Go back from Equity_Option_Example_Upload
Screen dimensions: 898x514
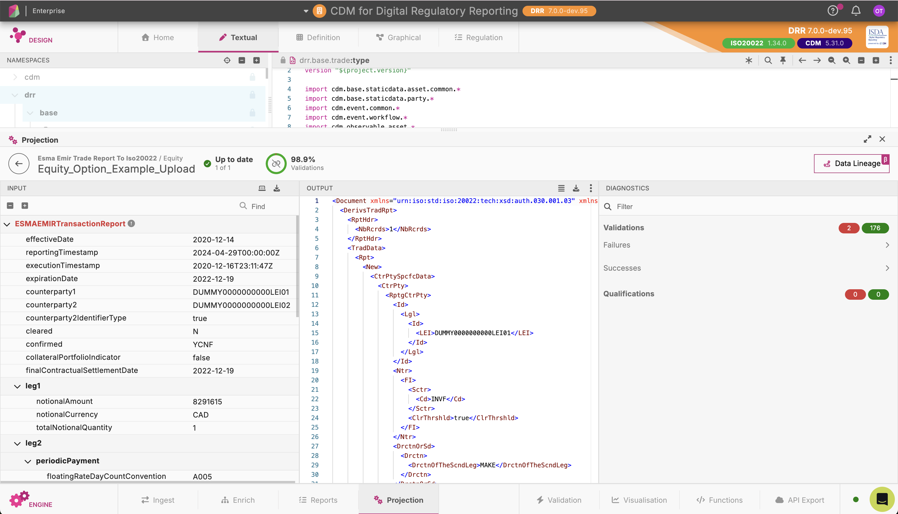coord(19,163)
